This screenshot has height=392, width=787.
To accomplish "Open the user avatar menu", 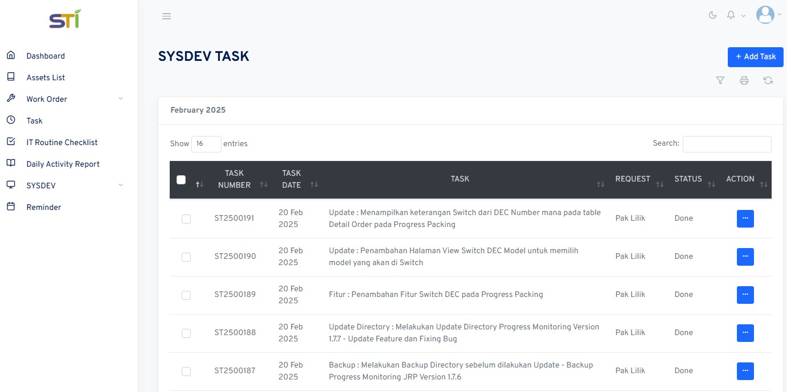I will [765, 15].
